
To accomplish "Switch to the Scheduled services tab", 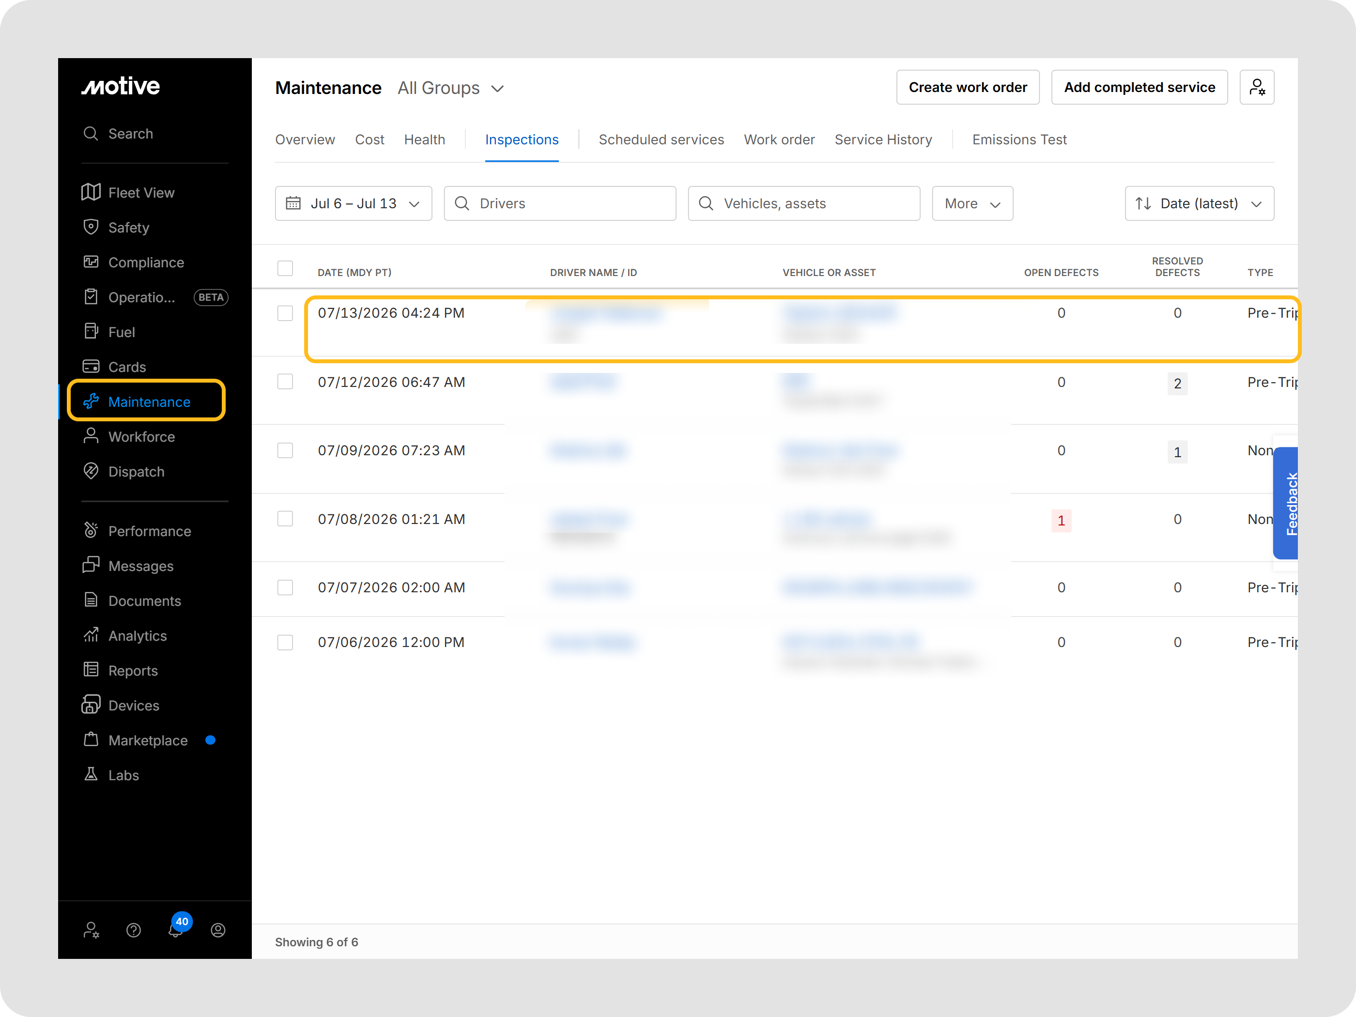I will click(661, 140).
